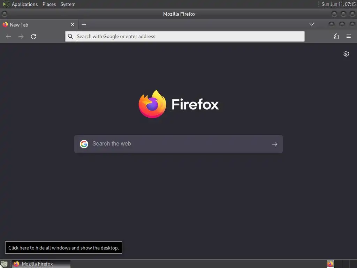The height and width of the screenshot is (268, 357).
Task: Go back one page
Action: tap(8, 36)
